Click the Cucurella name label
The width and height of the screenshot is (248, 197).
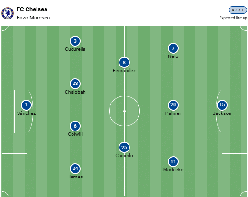coord(75,49)
